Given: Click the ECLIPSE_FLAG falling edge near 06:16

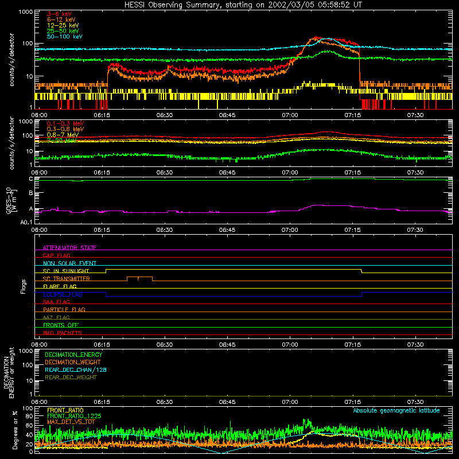Looking at the screenshot, I should 106,294.
